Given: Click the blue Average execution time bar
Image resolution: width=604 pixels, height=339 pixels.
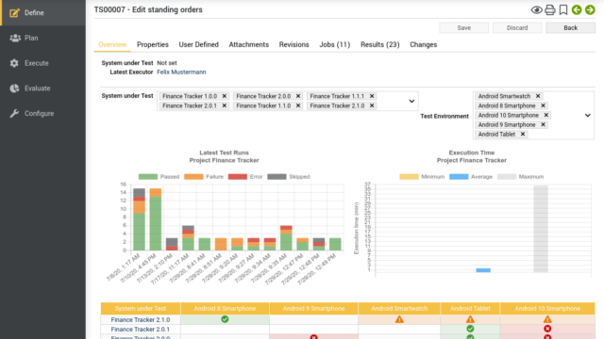Looking at the screenshot, I should pos(483,270).
